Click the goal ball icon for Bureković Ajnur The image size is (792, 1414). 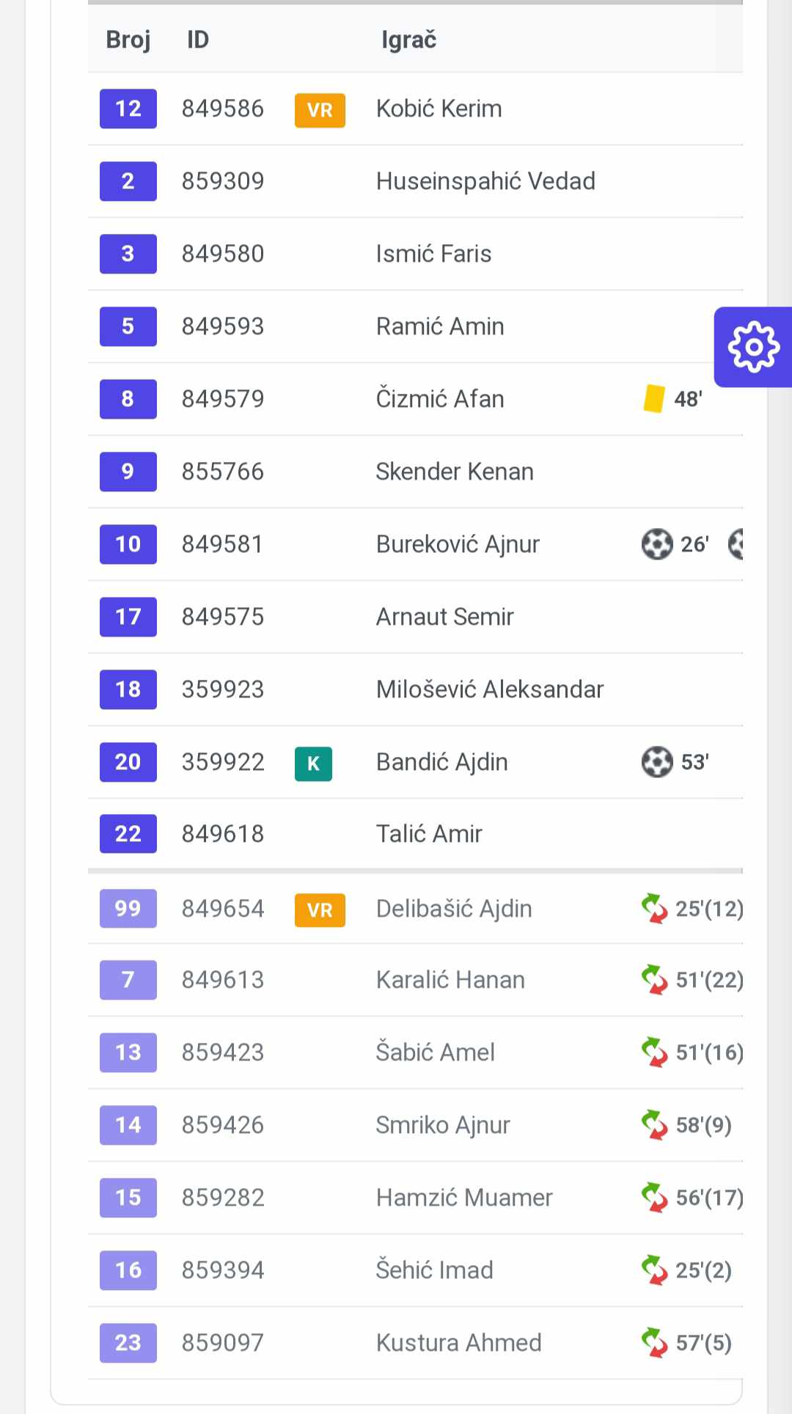pyautogui.click(x=656, y=544)
